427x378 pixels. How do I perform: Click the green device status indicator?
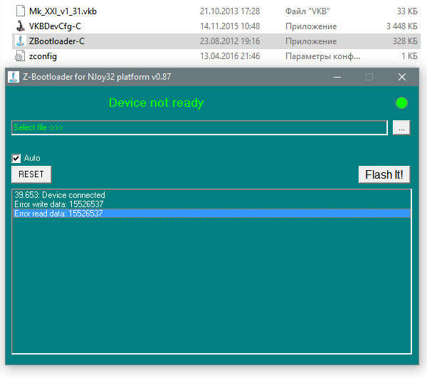click(401, 103)
